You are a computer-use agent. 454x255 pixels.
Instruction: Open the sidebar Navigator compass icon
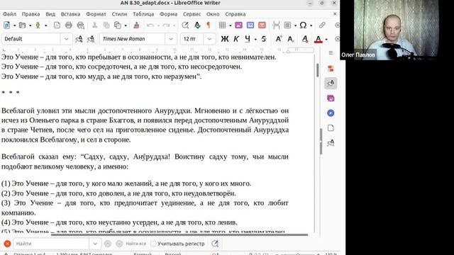[331, 113]
